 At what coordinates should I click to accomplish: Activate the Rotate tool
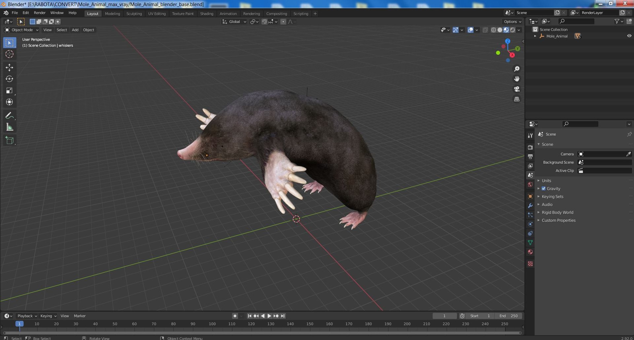pyautogui.click(x=9, y=79)
